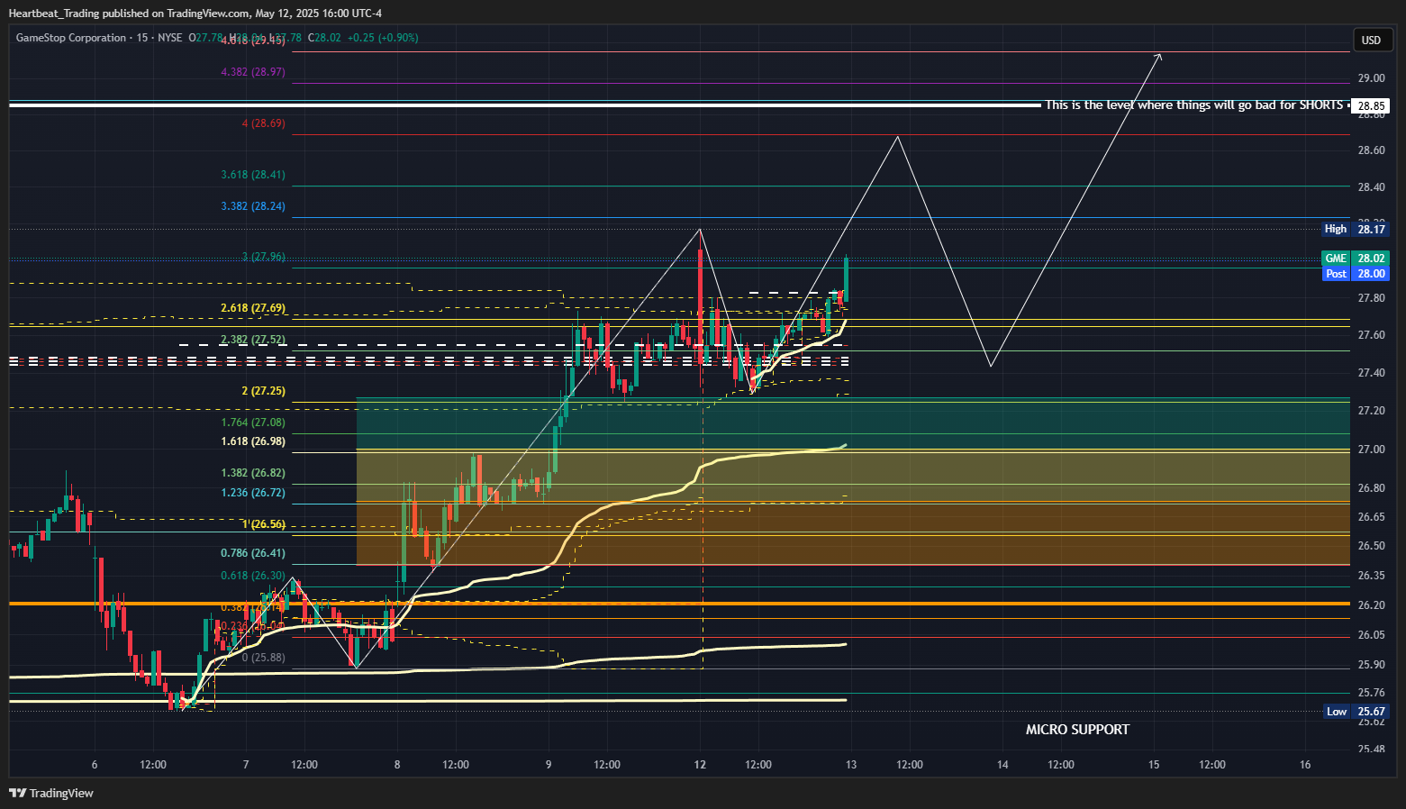Select the 3 (27.96) Fibonacci label
The height and width of the screenshot is (809, 1406).
coord(264,257)
